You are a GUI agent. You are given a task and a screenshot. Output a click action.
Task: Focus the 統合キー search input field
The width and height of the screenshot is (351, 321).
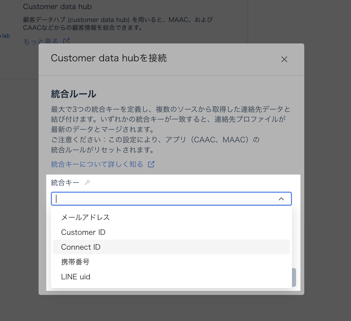(x=163, y=199)
